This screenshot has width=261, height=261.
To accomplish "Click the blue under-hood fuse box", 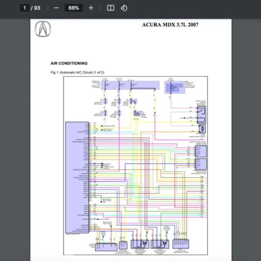I will 176,87.
